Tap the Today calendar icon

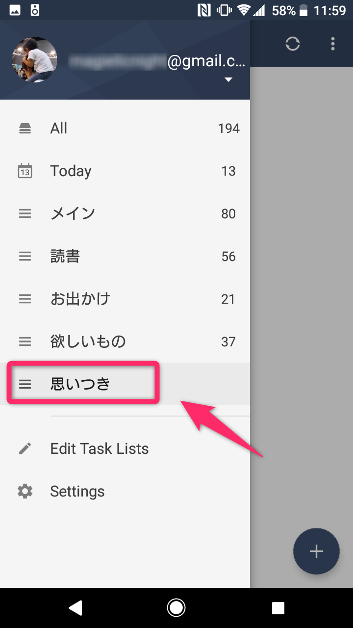coord(25,171)
